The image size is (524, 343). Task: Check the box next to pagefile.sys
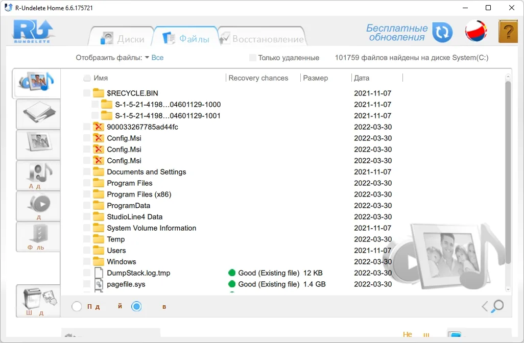(x=87, y=284)
